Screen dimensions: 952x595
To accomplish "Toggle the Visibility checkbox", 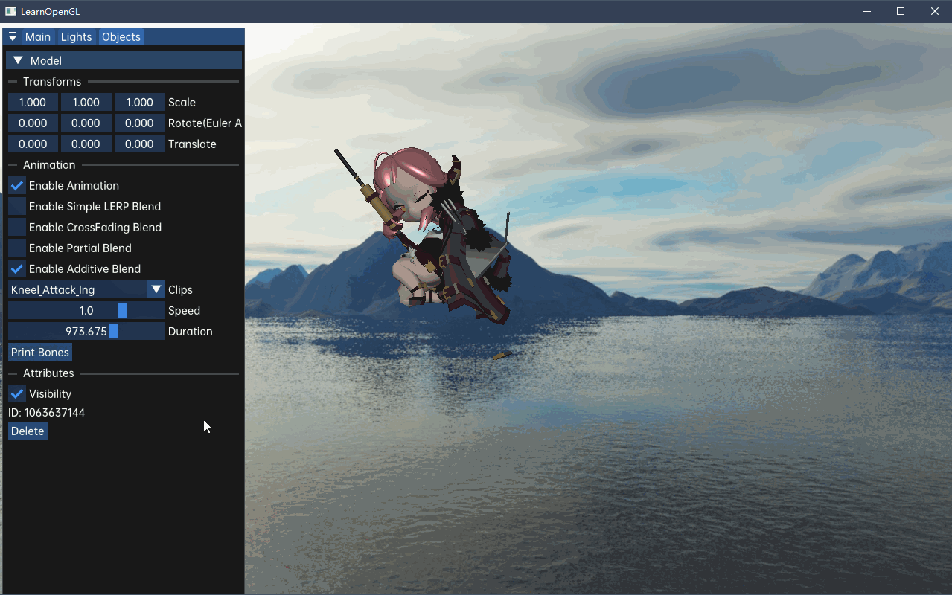I will pyautogui.click(x=17, y=393).
